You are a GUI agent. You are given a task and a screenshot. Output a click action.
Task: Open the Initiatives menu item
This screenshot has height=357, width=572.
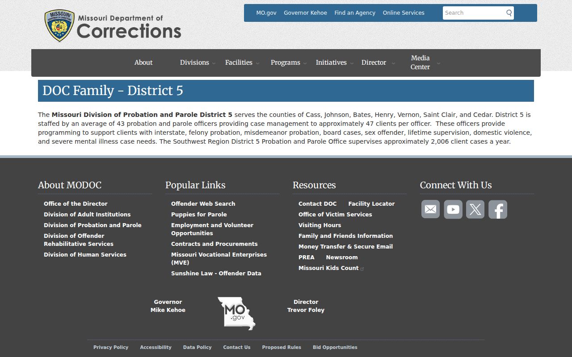[x=331, y=62]
